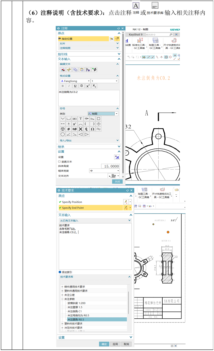
Task: Apply superscript X² formatting
Action: tap(88, 86)
